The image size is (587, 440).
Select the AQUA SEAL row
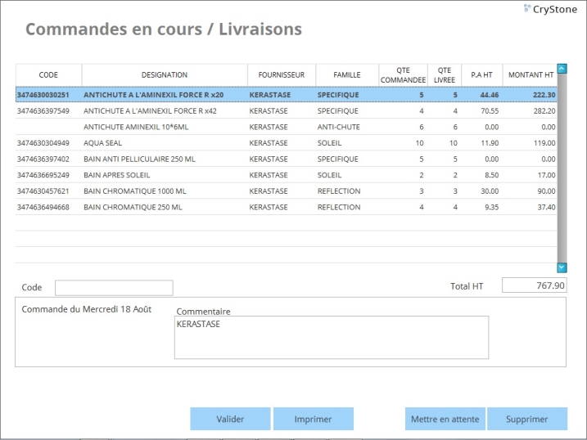[286, 143]
